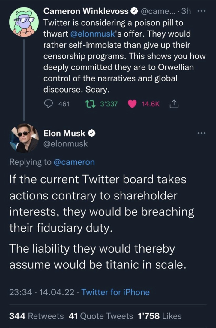Screen dimensions: 216x328
Task: Open Elon Musk's profile picture
Action: point(24,138)
